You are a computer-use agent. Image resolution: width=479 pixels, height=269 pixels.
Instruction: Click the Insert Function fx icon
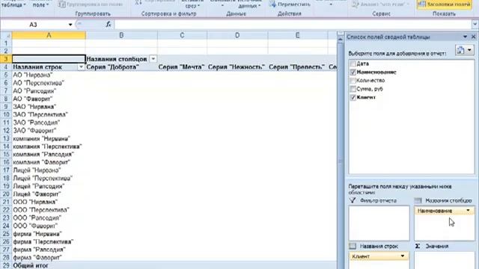108,25
